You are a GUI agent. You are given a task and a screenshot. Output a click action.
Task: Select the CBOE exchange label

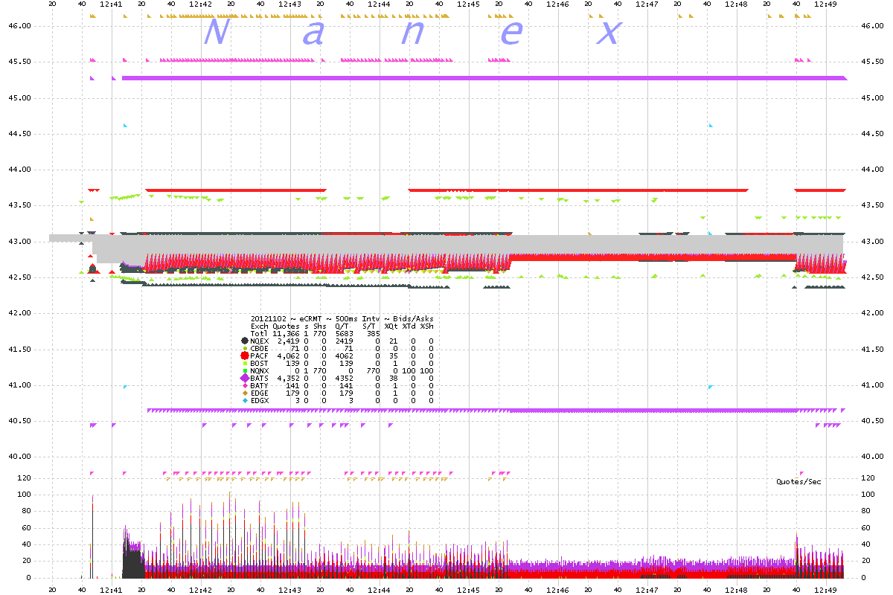(x=260, y=348)
